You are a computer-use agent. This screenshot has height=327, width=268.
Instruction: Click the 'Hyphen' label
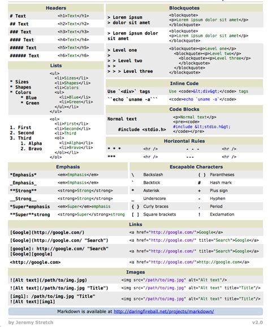tap(218, 198)
